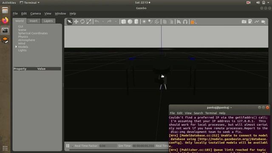Screen dimensions: 272x153
Task: Open the Gazebo View menu
Action: (48, 14)
